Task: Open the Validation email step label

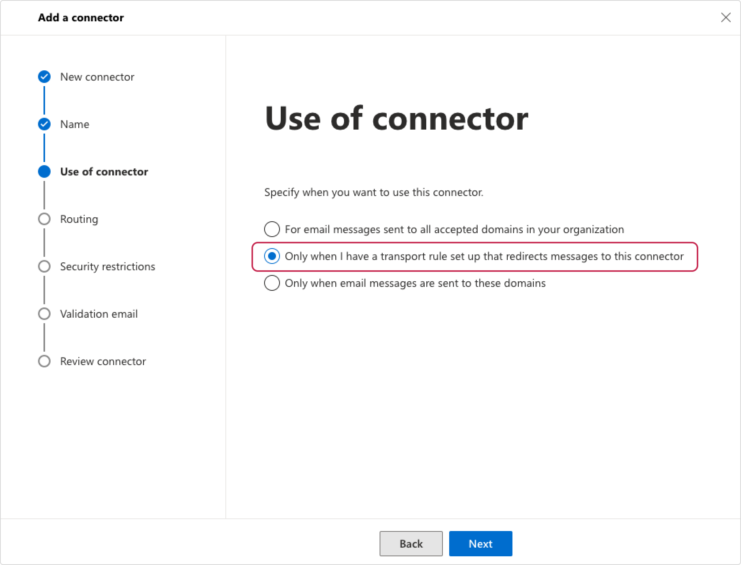Action: click(99, 314)
